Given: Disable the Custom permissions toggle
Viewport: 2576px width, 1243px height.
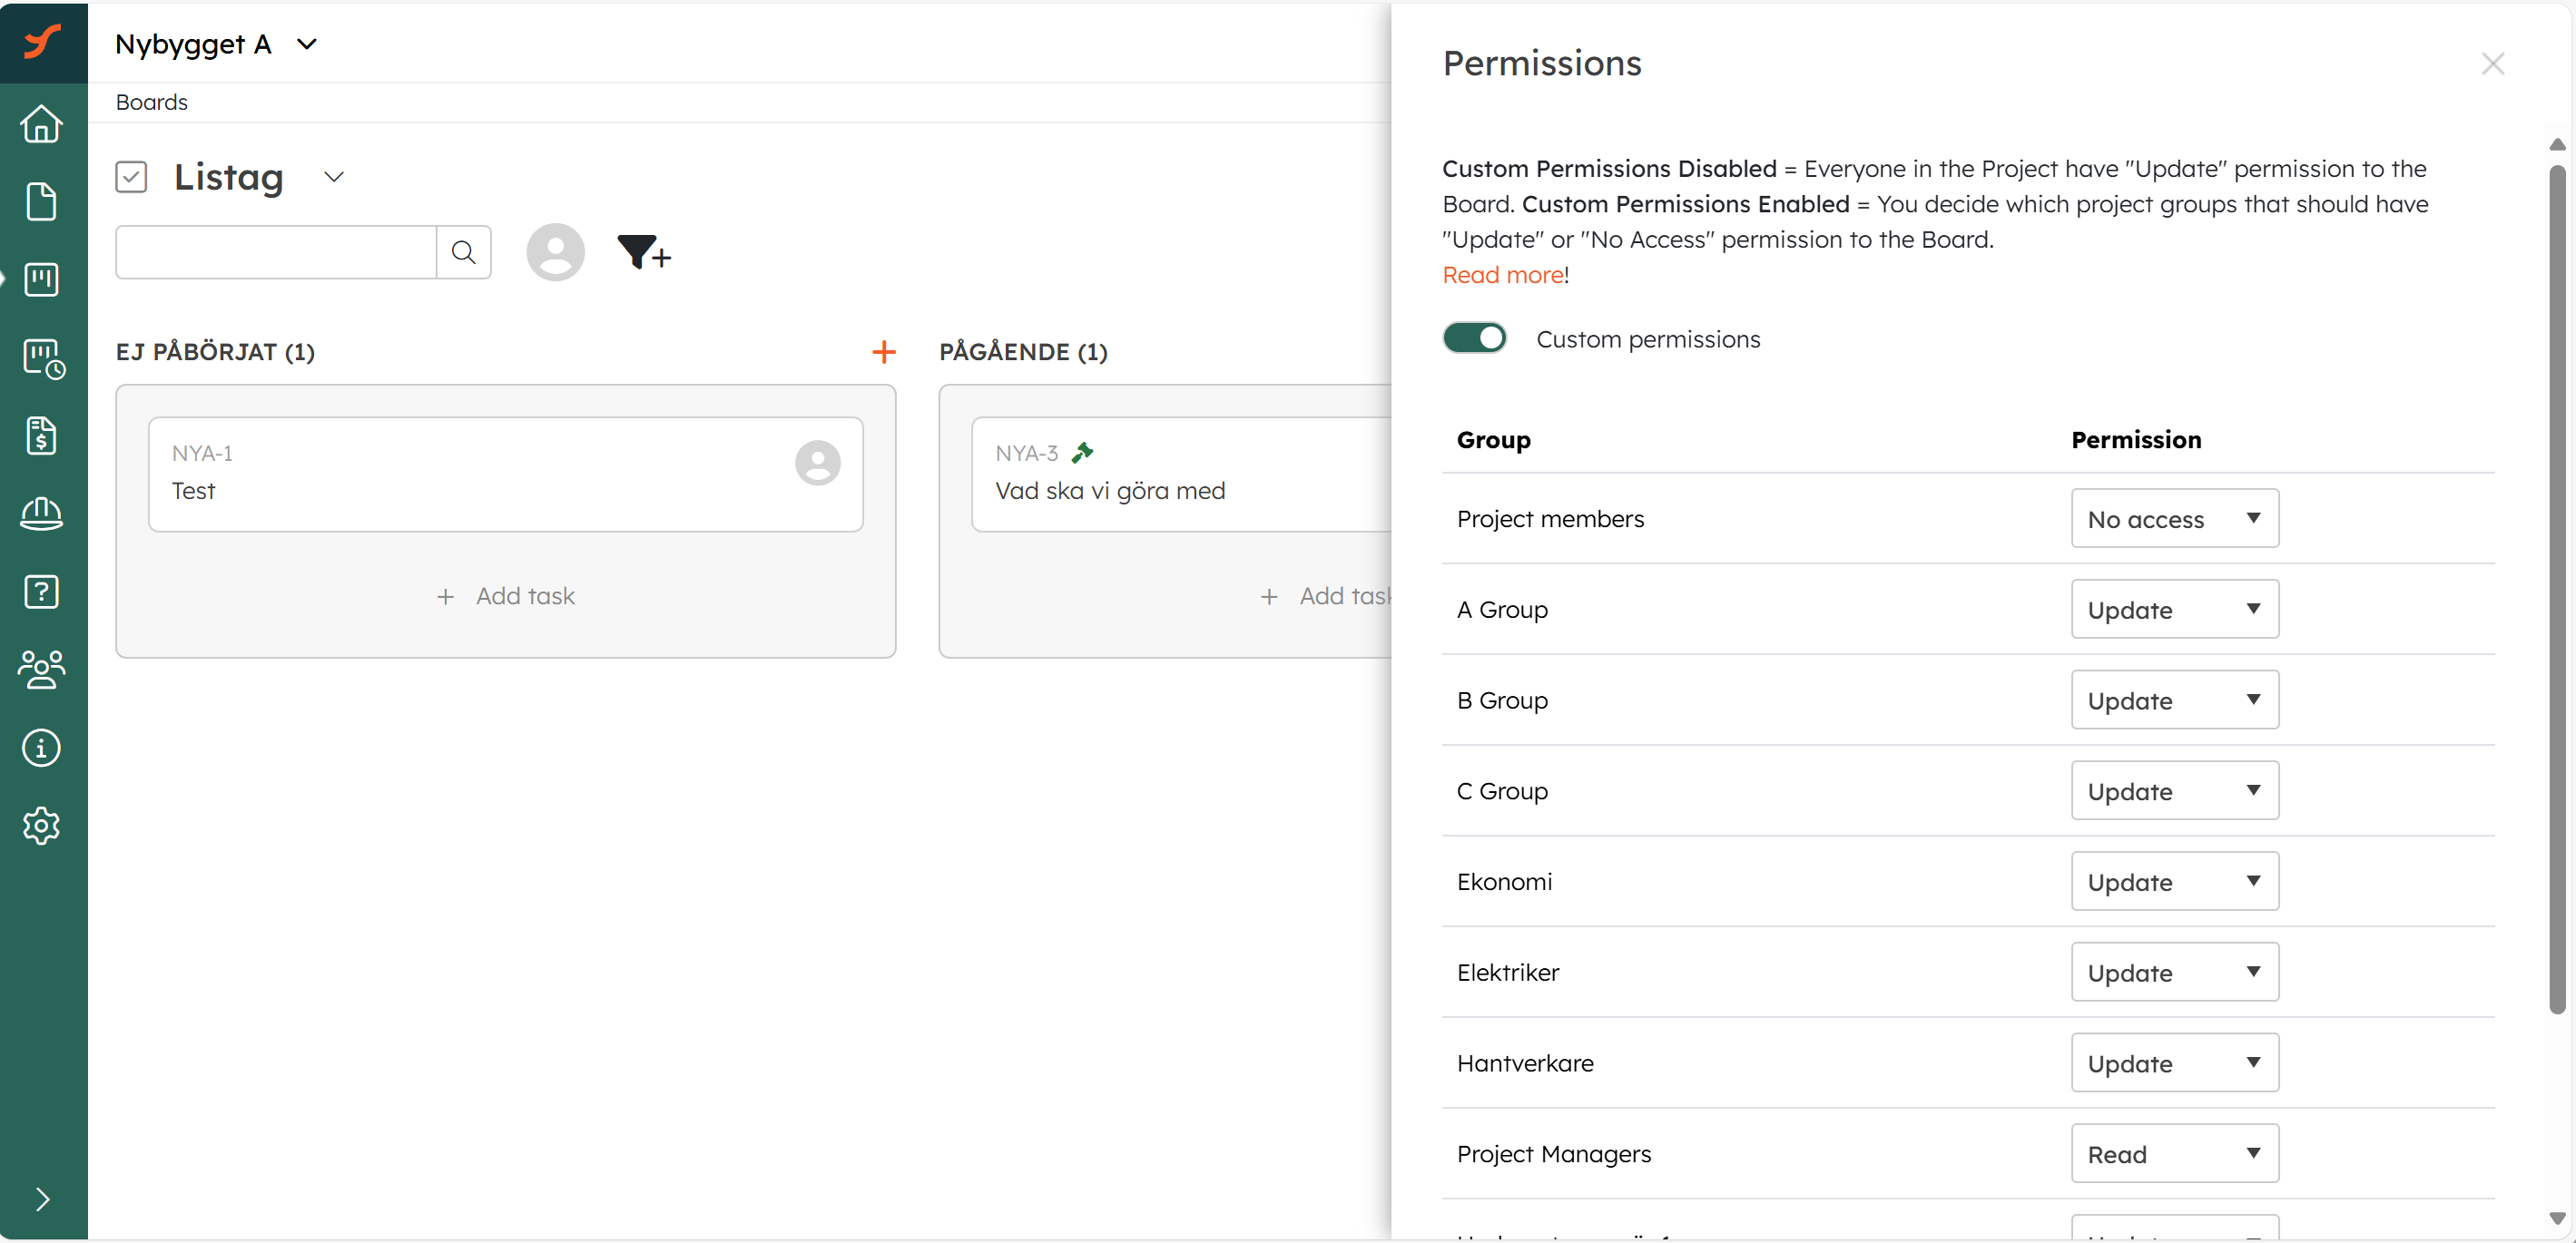Looking at the screenshot, I should (x=1474, y=338).
